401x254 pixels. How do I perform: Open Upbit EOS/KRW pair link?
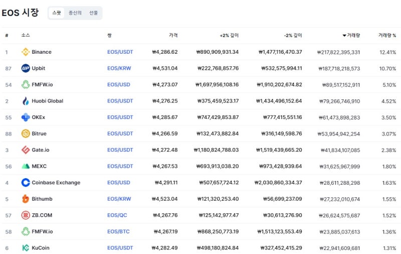coord(119,68)
